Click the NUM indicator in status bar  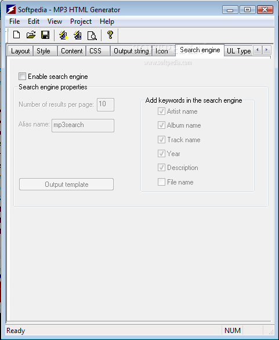pyautogui.click(x=233, y=331)
